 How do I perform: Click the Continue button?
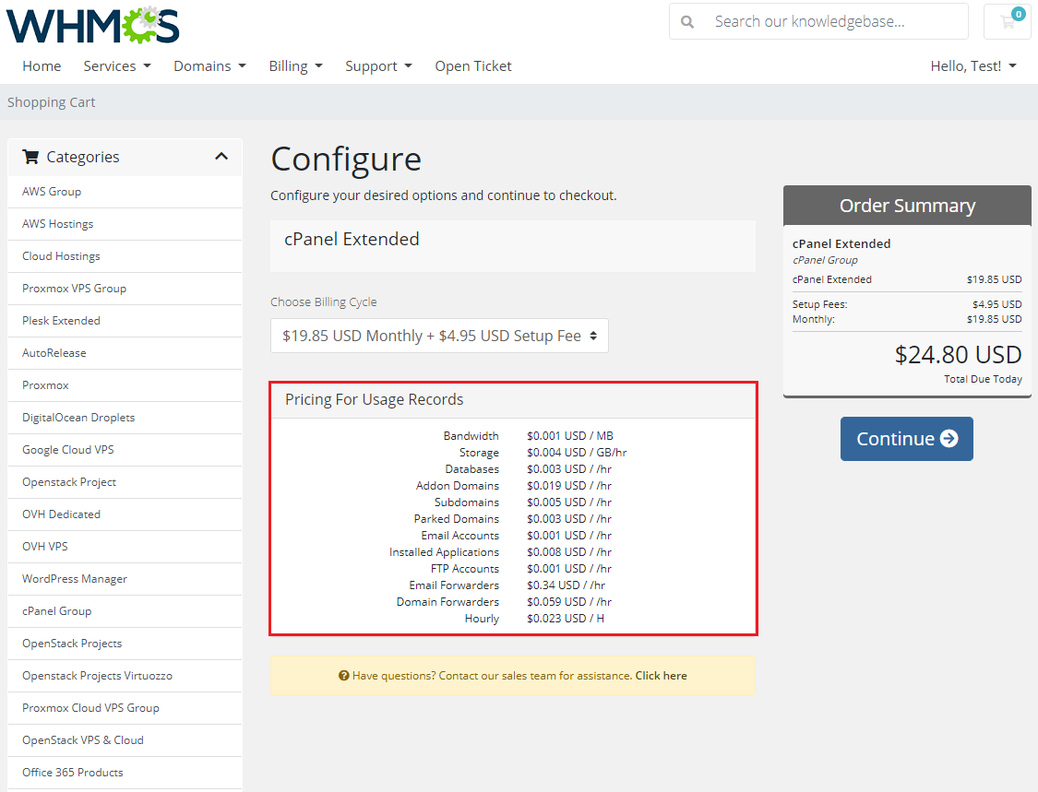click(x=907, y=439)
